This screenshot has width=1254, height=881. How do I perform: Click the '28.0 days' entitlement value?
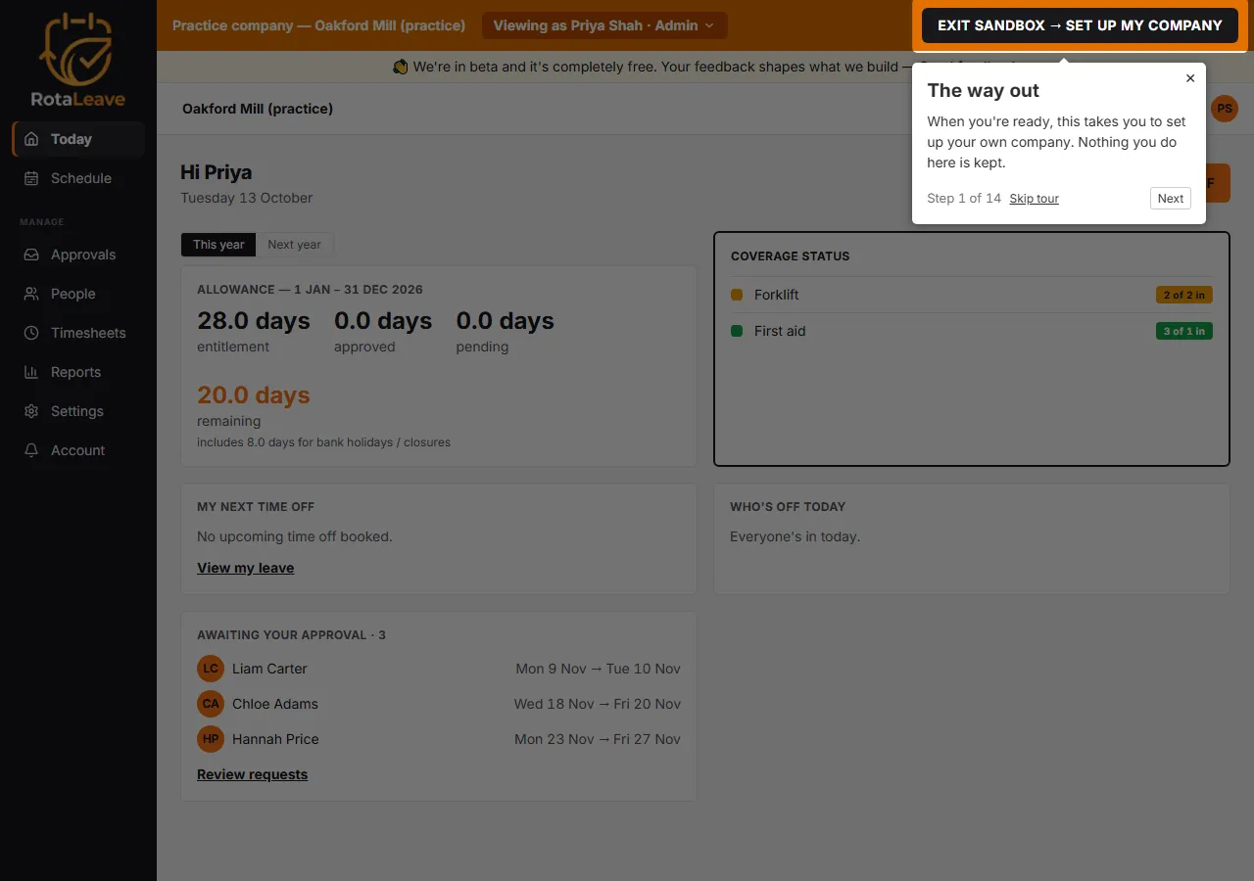click(x=254, y=321)
